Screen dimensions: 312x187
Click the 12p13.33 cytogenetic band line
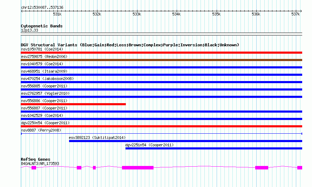161,34
